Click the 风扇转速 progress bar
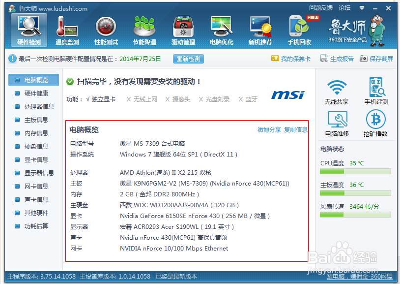 355,215
